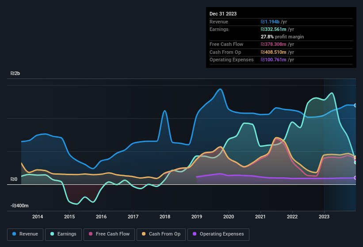Viewport: 363px width, 247px height.
Task: Click the ₪2b y-axis label
Action: click(15, 73)
